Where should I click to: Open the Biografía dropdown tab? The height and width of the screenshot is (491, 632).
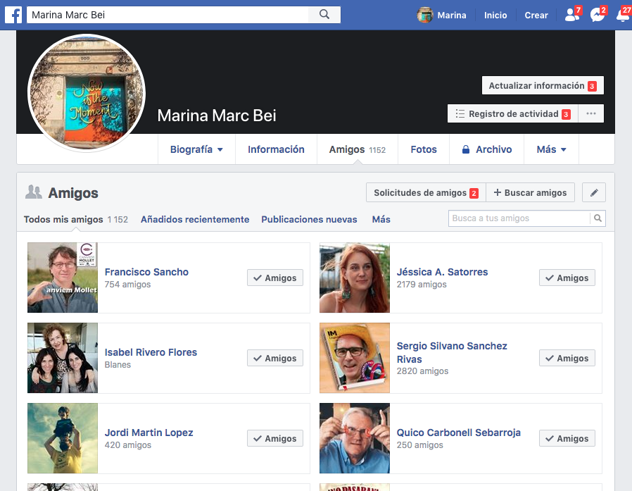tap(196, 149)
